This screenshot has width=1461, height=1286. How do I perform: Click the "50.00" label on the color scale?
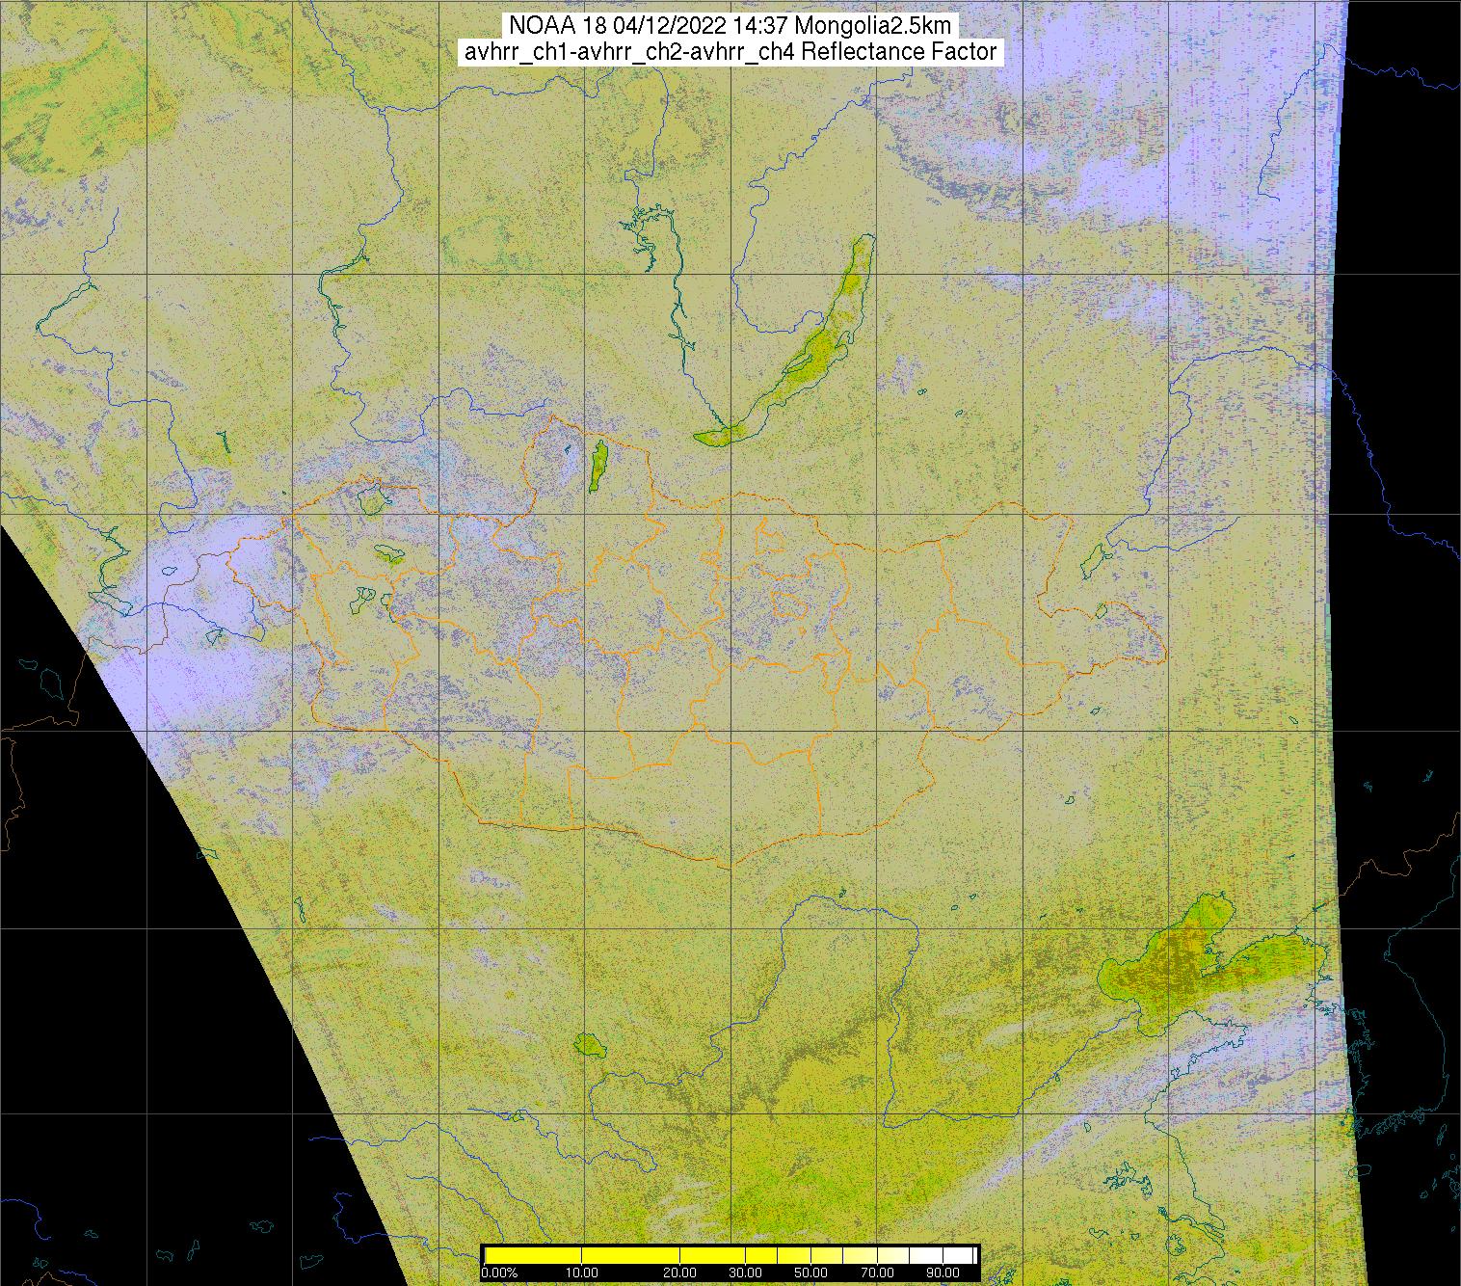pos(810,1273)
